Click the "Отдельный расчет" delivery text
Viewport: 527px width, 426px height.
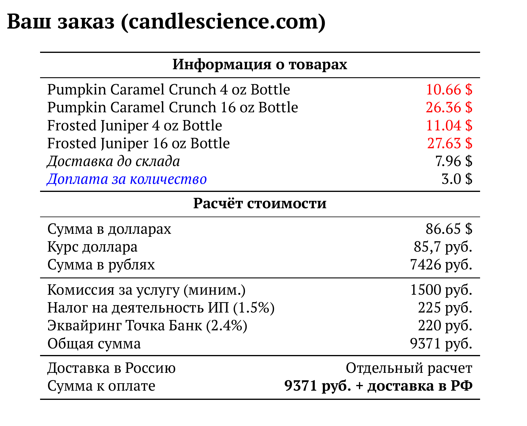(409, 368)
